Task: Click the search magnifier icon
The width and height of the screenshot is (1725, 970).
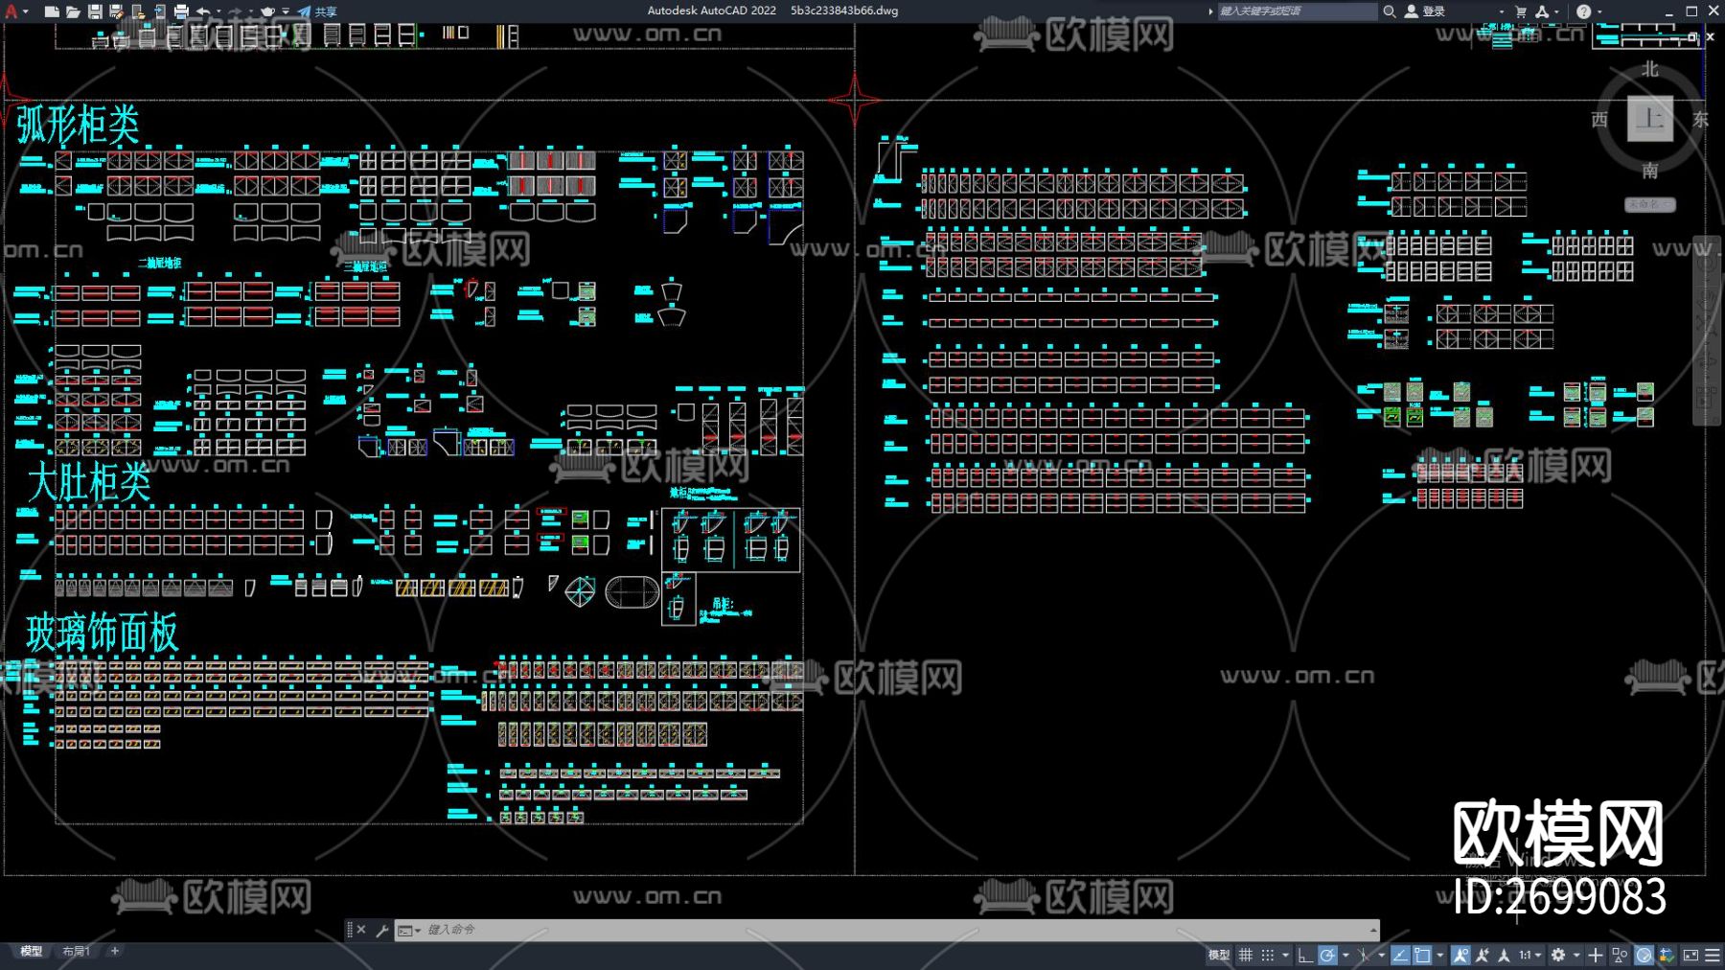Action: pos(1389,12)
